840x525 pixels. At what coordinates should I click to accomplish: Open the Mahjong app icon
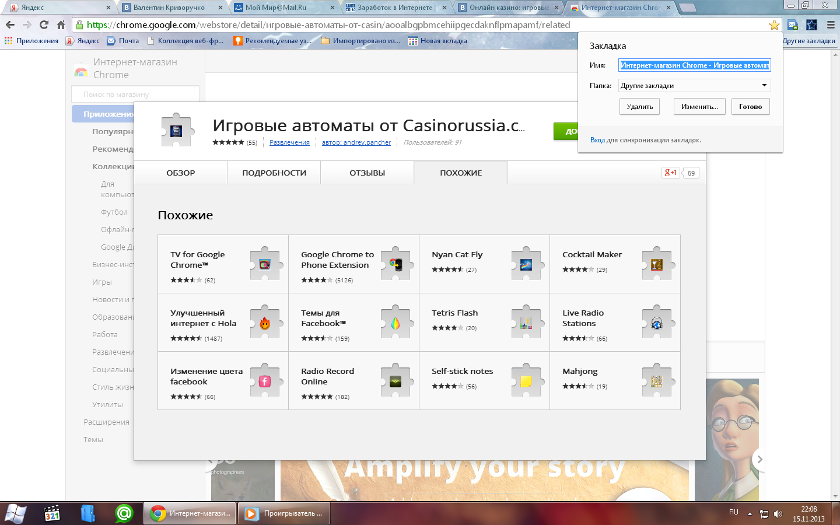click(x=657, y=380)
